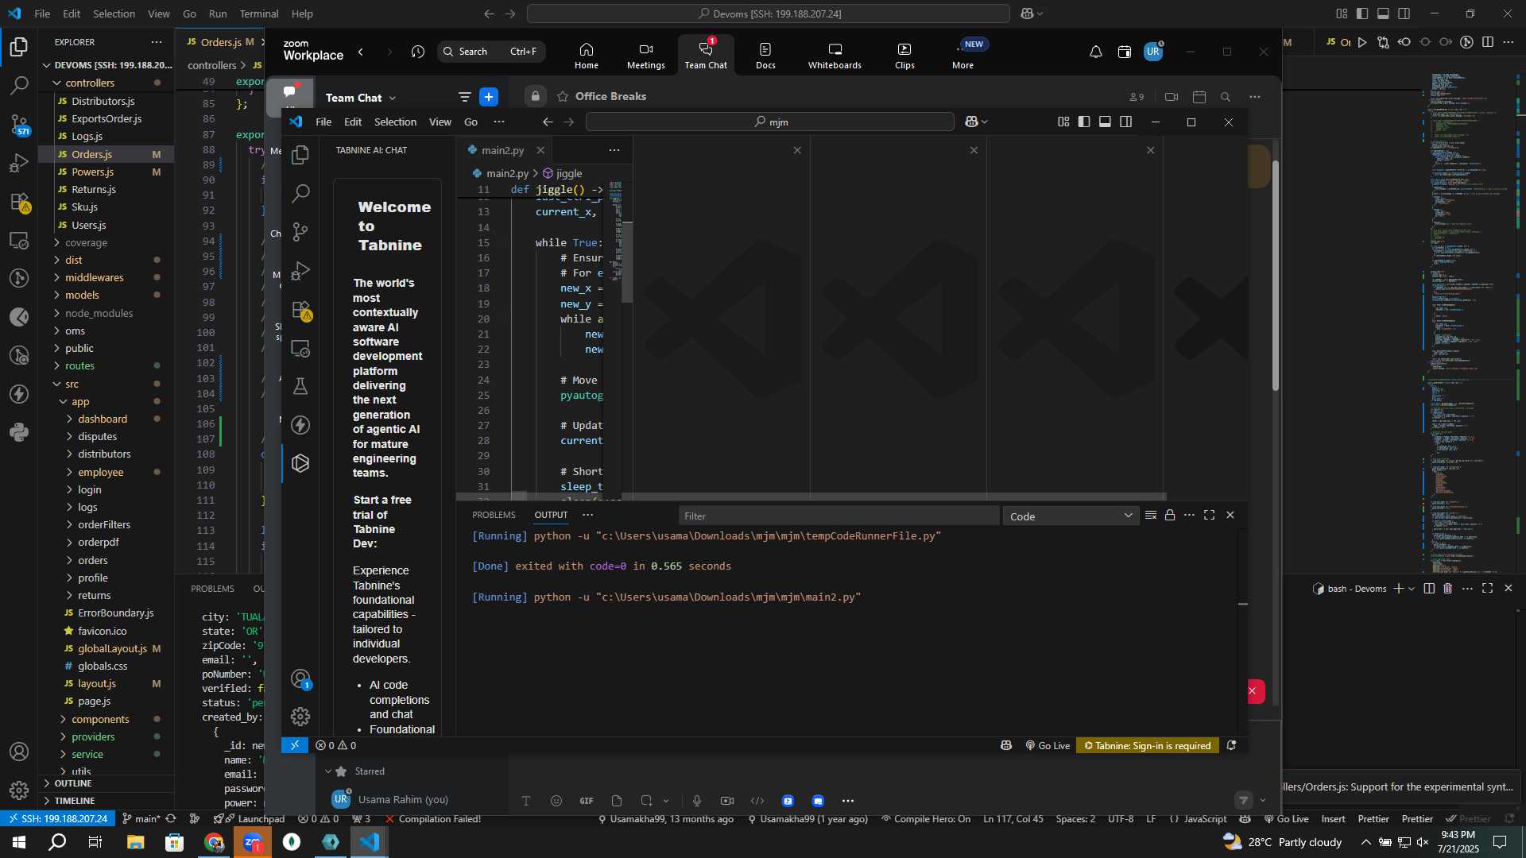Screen dimensions: 1526x858
Task: Click the Zoom chat vertical scrollbar
Action: tap(1275, 275)
